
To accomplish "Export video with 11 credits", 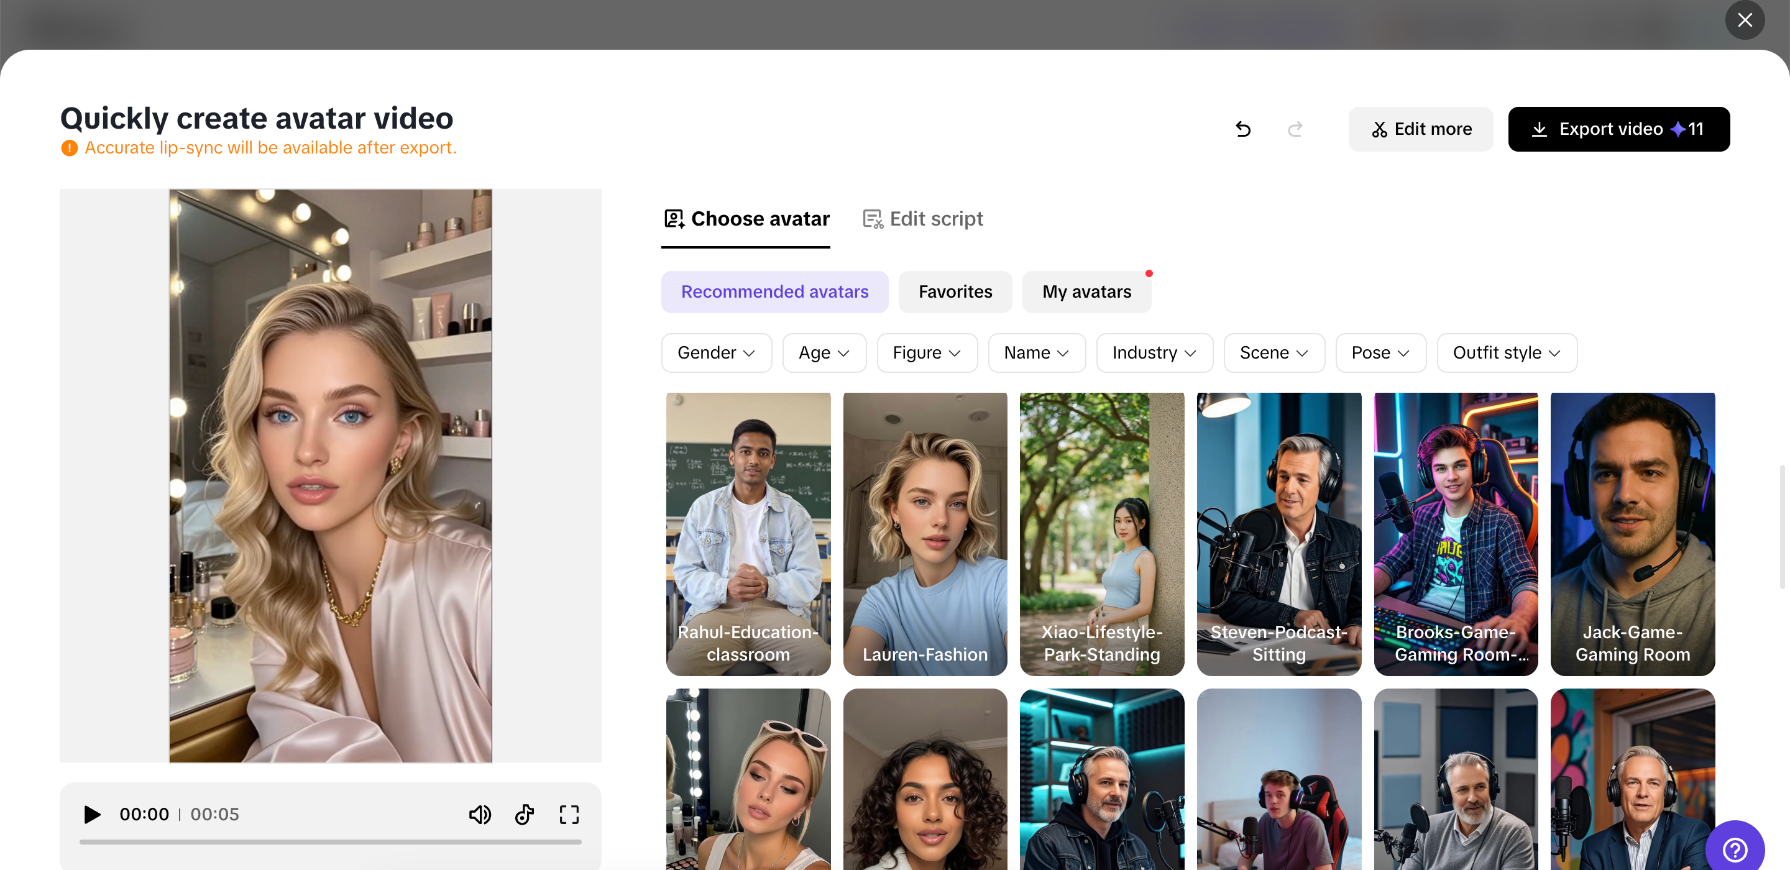I will click(1618, 129).
